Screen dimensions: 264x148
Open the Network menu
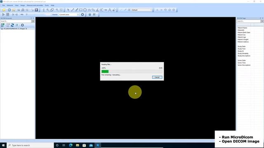coord(10,5)
